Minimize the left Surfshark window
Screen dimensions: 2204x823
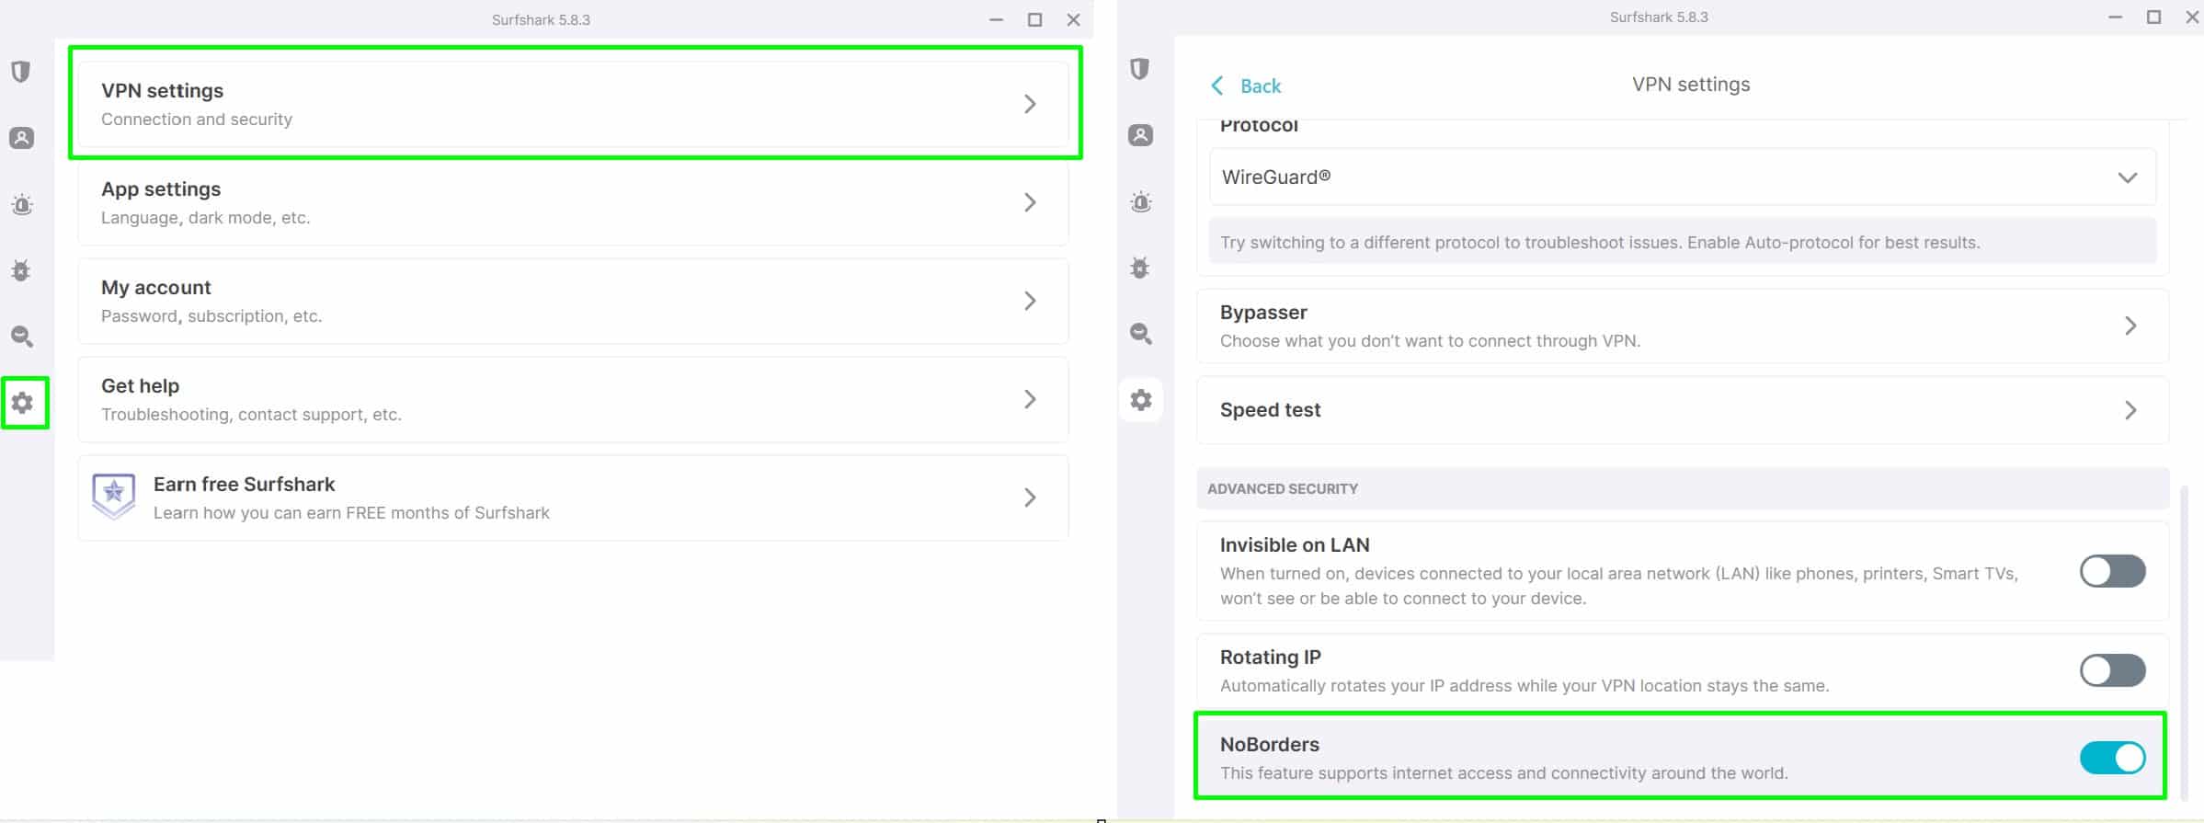(x=995, y=19)
